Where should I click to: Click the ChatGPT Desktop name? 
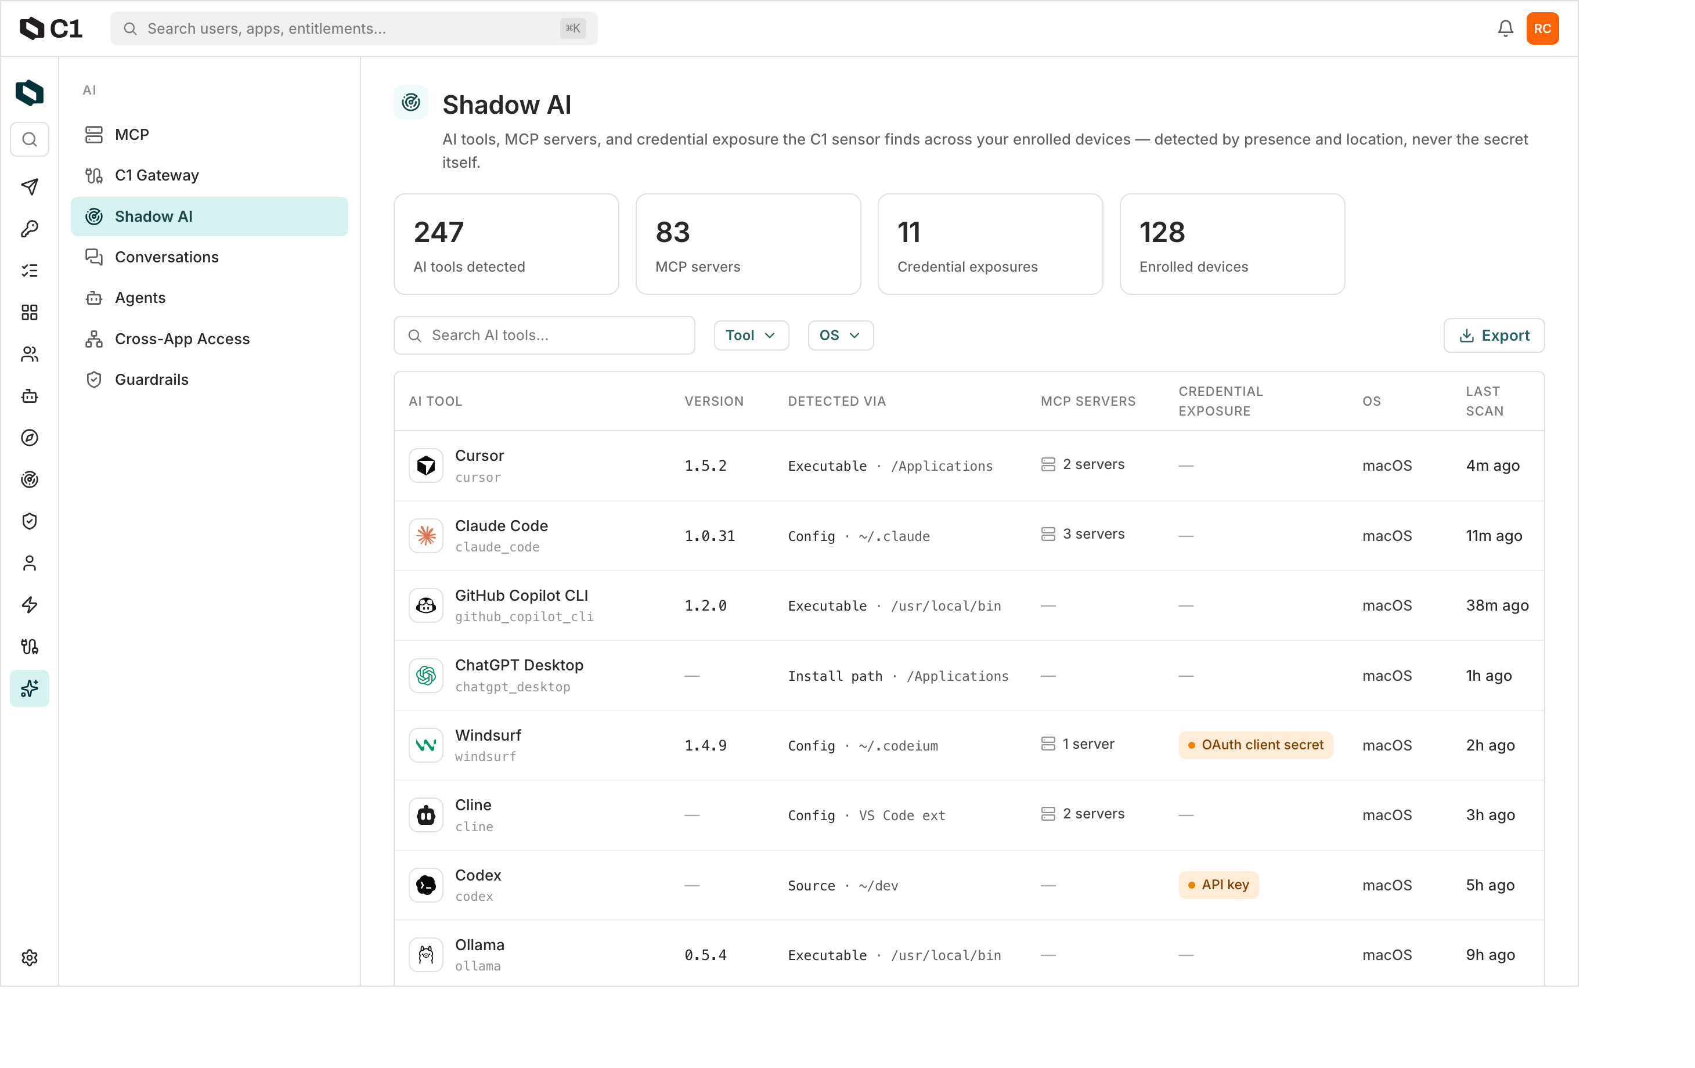click(x=520, y=665)
